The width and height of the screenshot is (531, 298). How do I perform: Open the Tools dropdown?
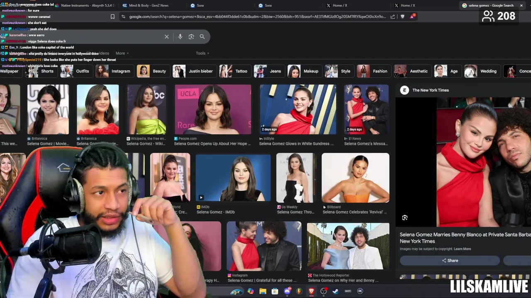click(x=202, y=53)
